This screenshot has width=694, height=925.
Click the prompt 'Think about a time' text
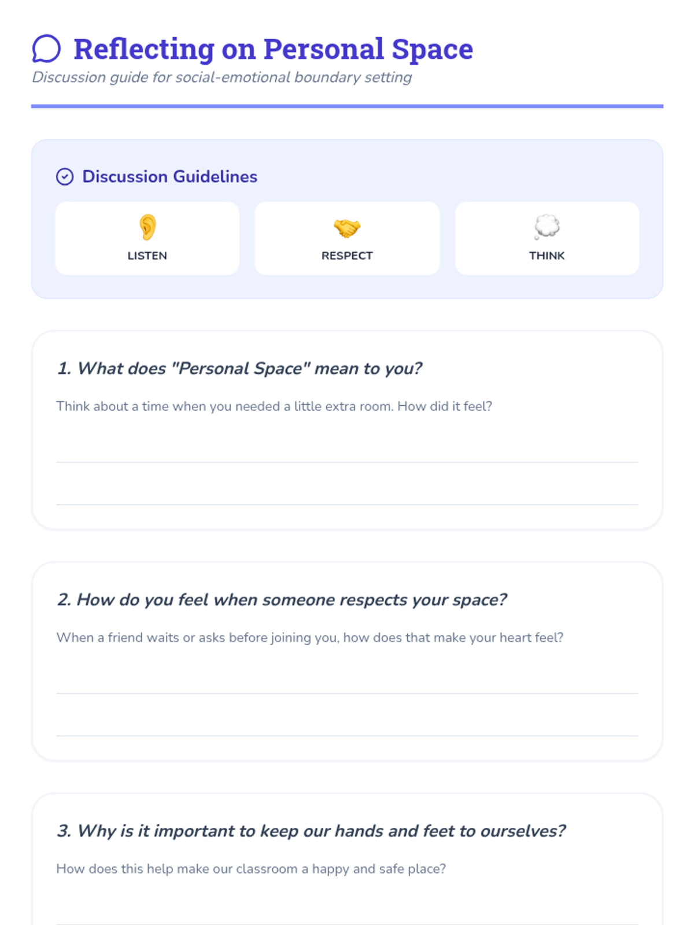pos(274,406)
